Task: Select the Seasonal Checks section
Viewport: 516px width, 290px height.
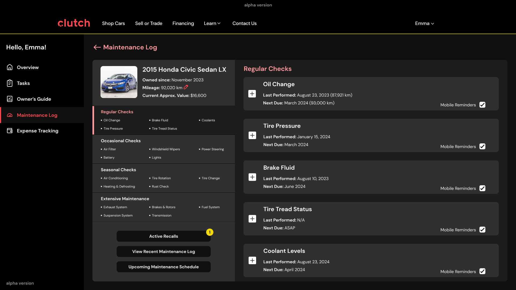Action: [x=118, y=170]
